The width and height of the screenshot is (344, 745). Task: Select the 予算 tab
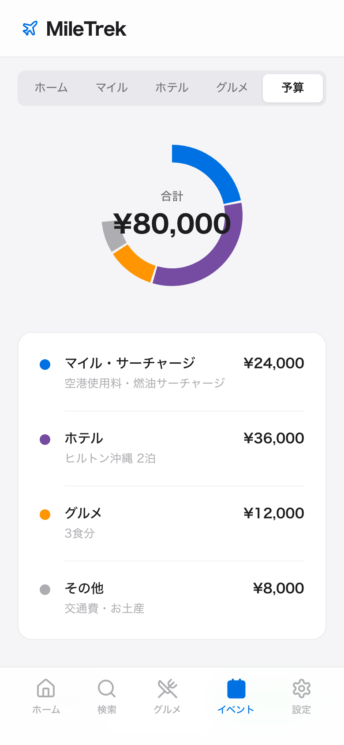click(x=292, y=88)
